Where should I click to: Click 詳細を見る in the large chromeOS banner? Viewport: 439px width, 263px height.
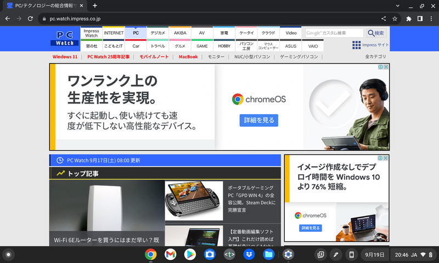258,120
